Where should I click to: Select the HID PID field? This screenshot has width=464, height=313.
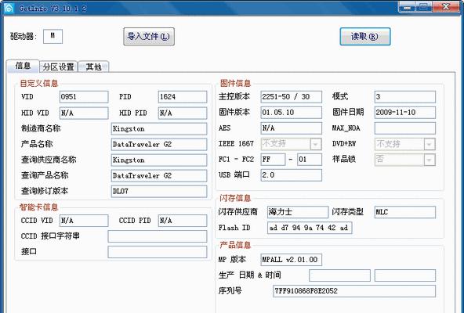pyautogui.click(x=183, y=113)
